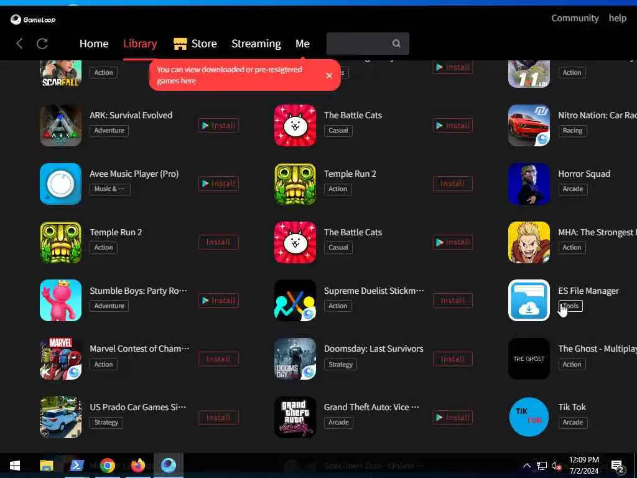Click 'ES File Manager' title text

(x=588, y=291)
